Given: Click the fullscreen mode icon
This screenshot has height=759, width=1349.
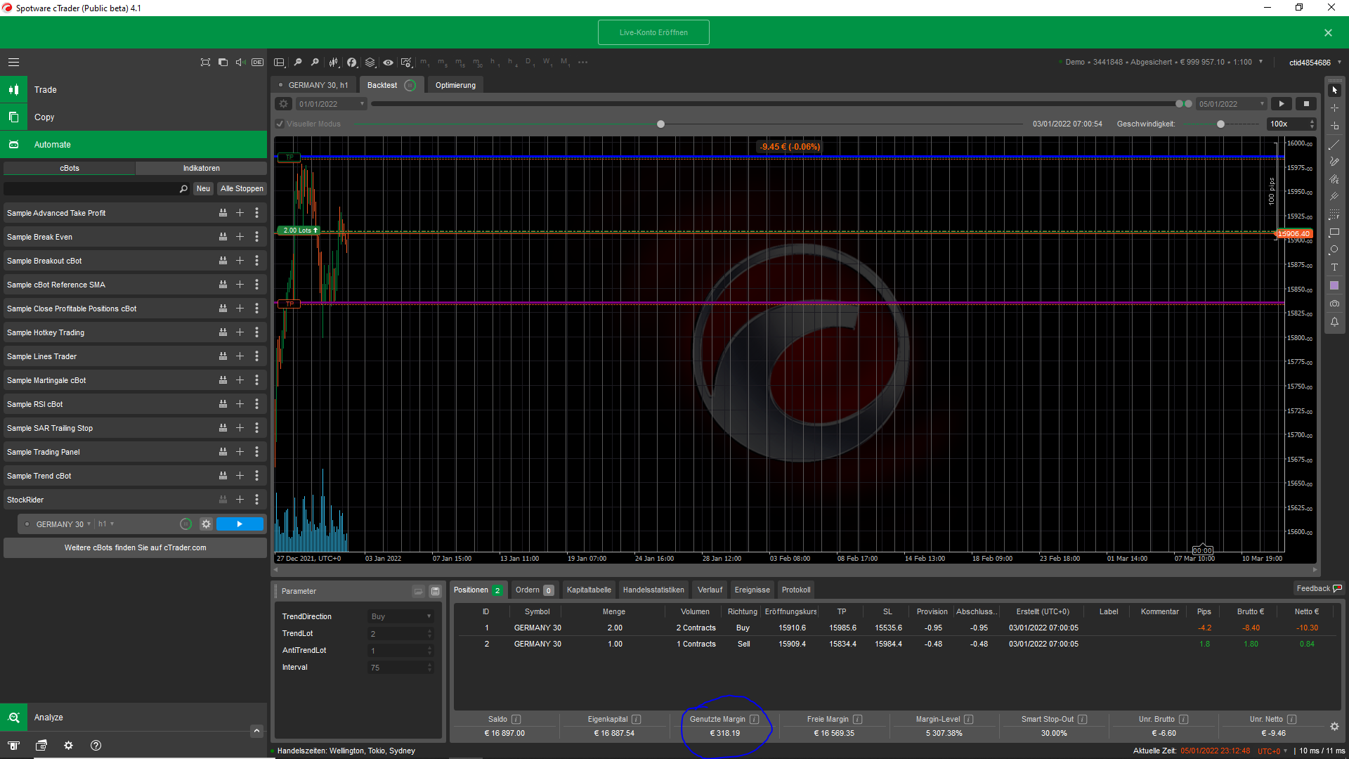Looking at the screenshot, I should [x=205, y=63].
